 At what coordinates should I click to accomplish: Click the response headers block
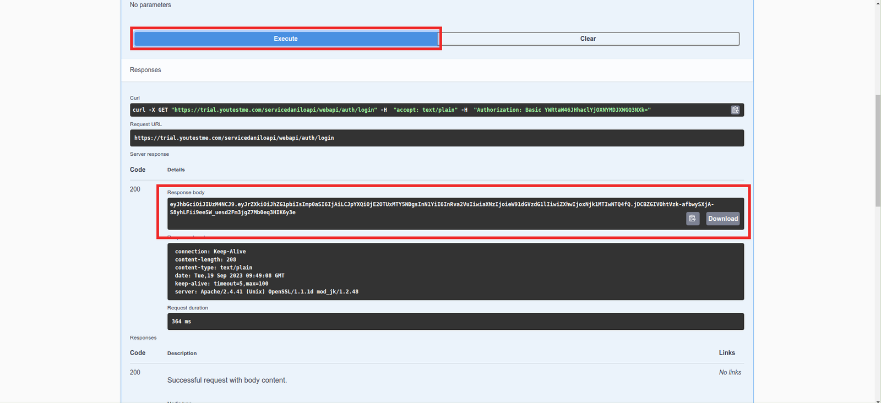click(455, 271)
